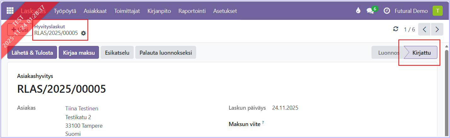This screenshot has width=450, height=138.
Task: Go to next record arrow
Action: coord(437,29)
